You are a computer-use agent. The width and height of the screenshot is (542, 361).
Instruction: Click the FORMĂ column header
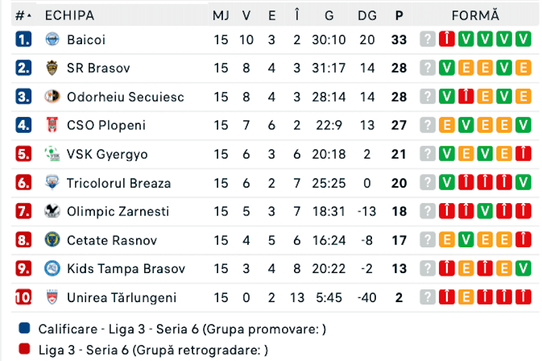[476, 16]
